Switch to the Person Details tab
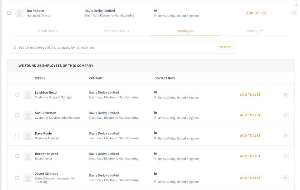The height and width of the screenshot is (190, 300). point(47,31)
